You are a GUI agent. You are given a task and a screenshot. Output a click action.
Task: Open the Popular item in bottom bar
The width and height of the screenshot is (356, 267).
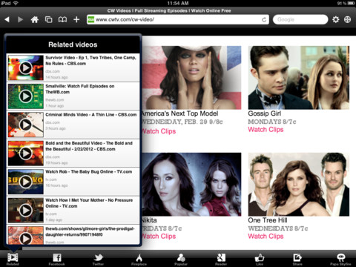point(181,259)
